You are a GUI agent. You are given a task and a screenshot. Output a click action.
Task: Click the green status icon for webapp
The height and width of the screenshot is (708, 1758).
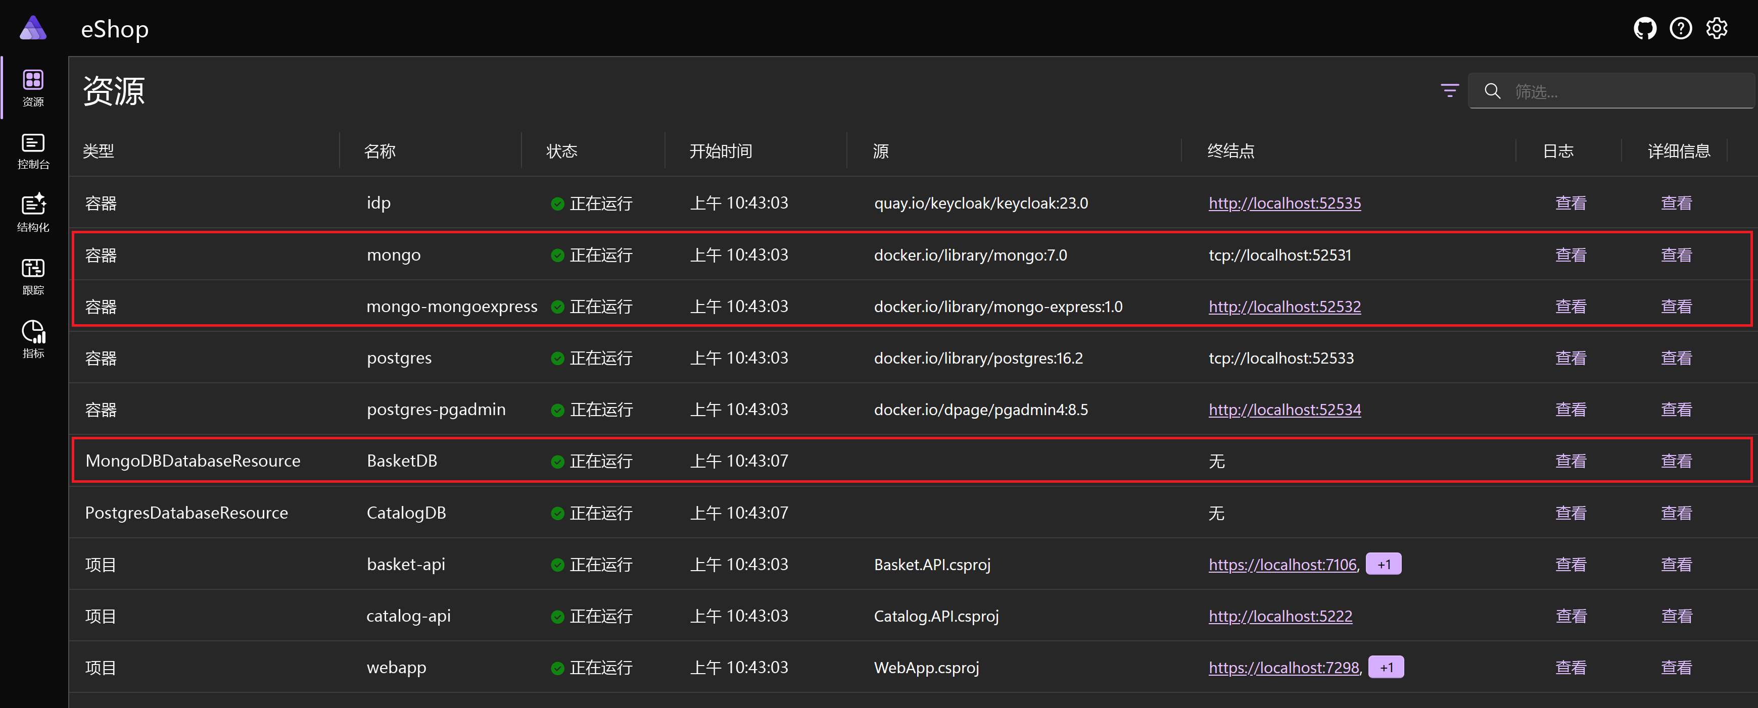[557, 669]
